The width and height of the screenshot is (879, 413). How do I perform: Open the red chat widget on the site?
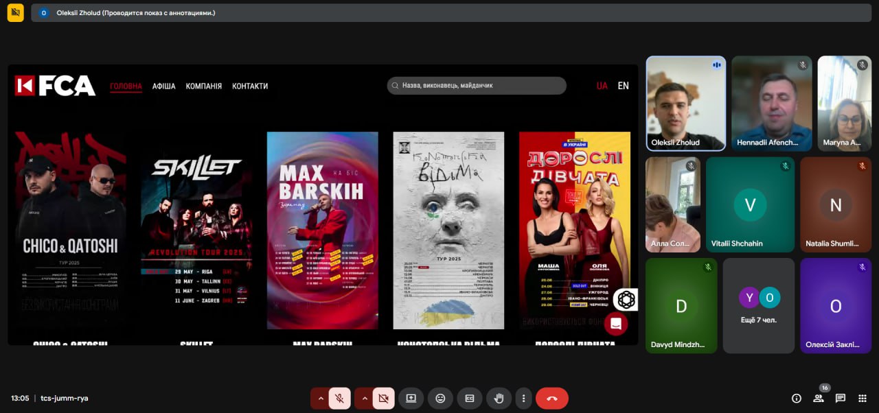click(x=616, y=324)
